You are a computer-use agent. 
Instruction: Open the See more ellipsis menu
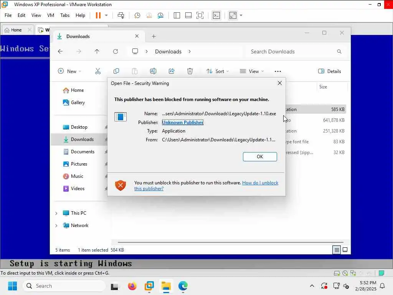click(x=278, y=71)
